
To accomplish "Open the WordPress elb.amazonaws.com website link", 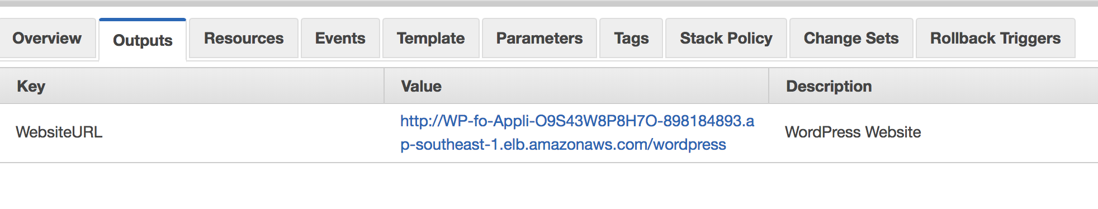I will pyautogui.click(x=577, y=132).
